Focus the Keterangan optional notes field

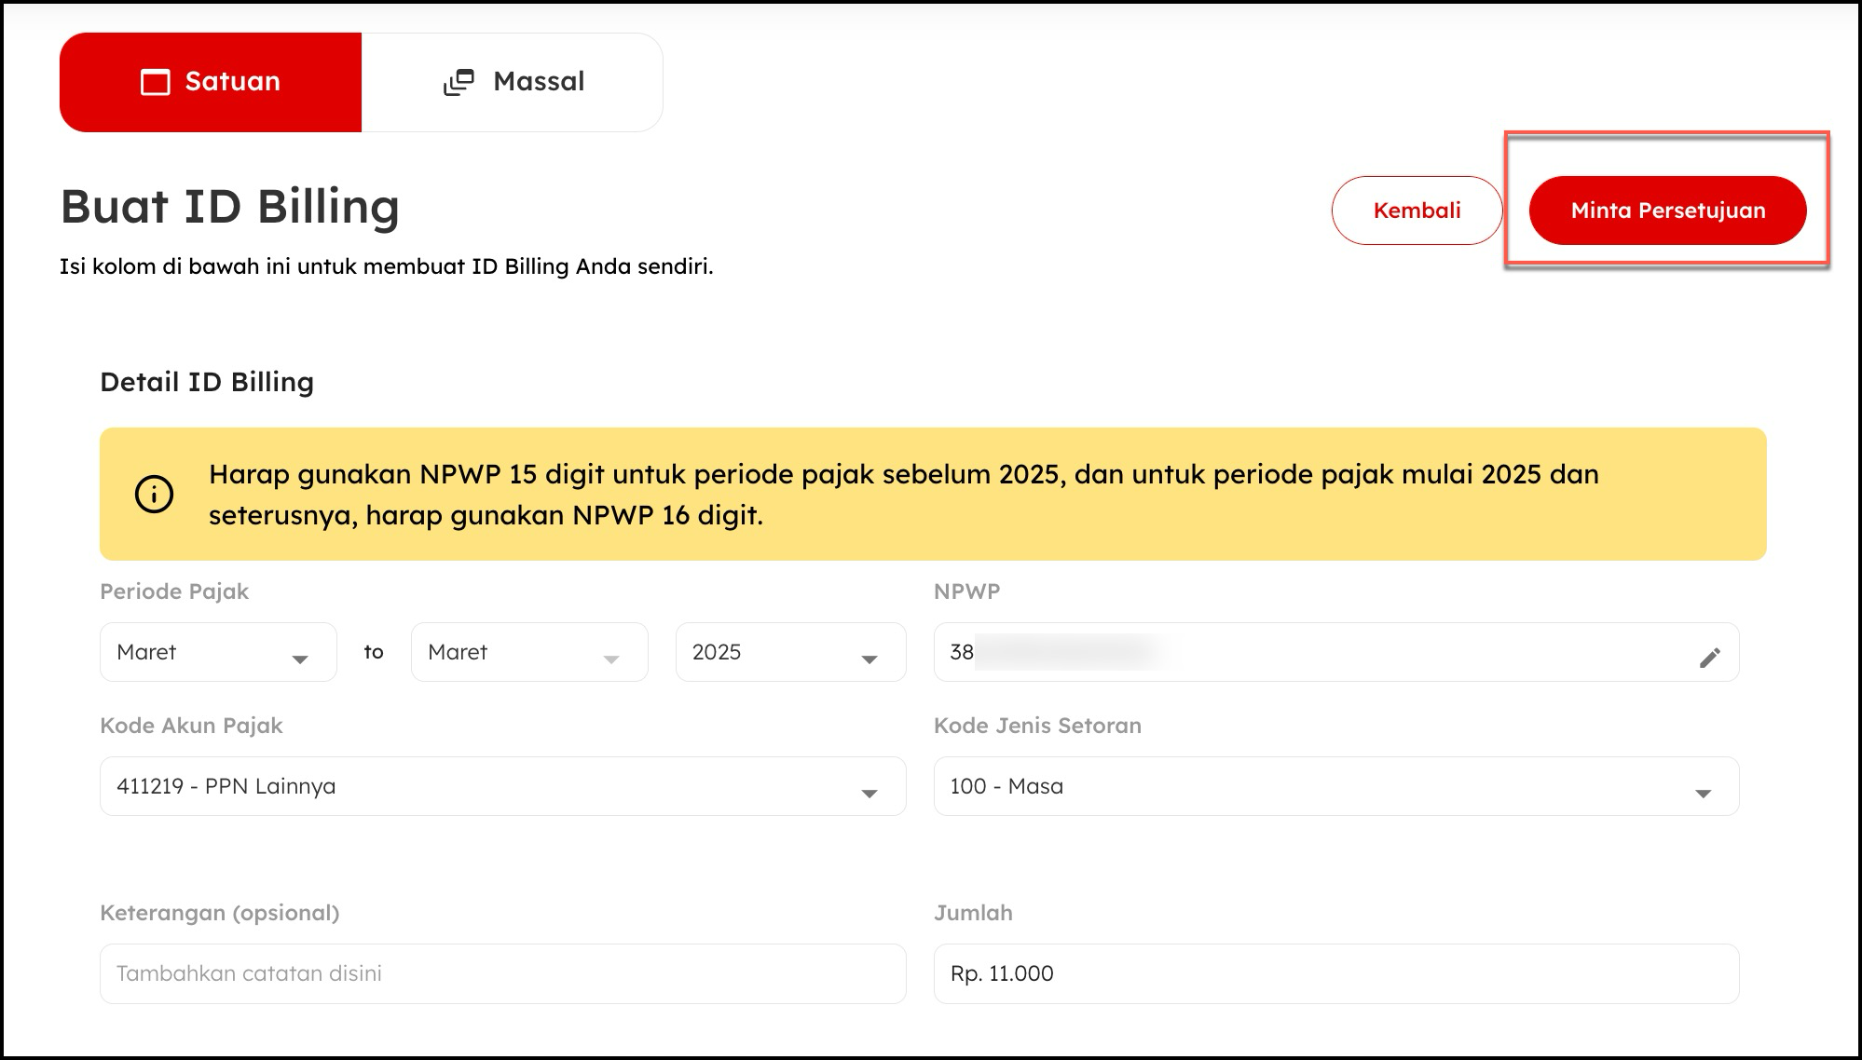[501, 973]
